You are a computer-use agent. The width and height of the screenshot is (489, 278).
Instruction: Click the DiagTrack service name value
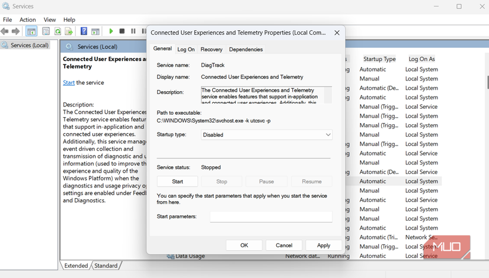coord(213,65)
